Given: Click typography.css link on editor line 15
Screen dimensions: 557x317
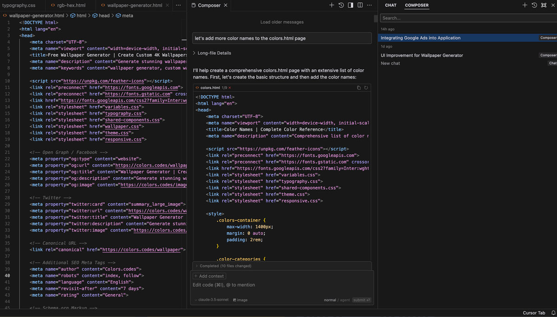Looking at the screenshot, I should click(x=124, y=113).
